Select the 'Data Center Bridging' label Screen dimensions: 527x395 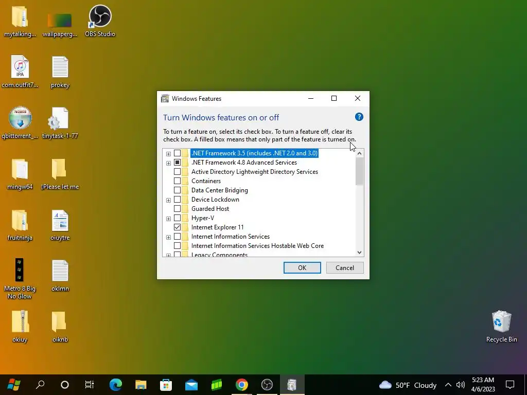point(219,190)
